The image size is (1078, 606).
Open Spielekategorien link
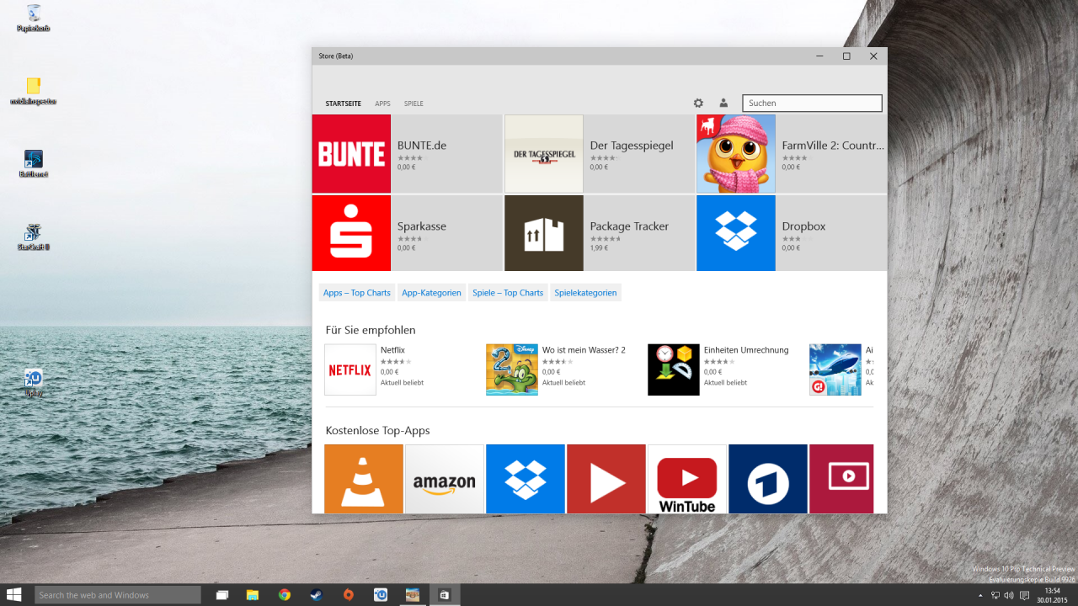click(585, 293)
